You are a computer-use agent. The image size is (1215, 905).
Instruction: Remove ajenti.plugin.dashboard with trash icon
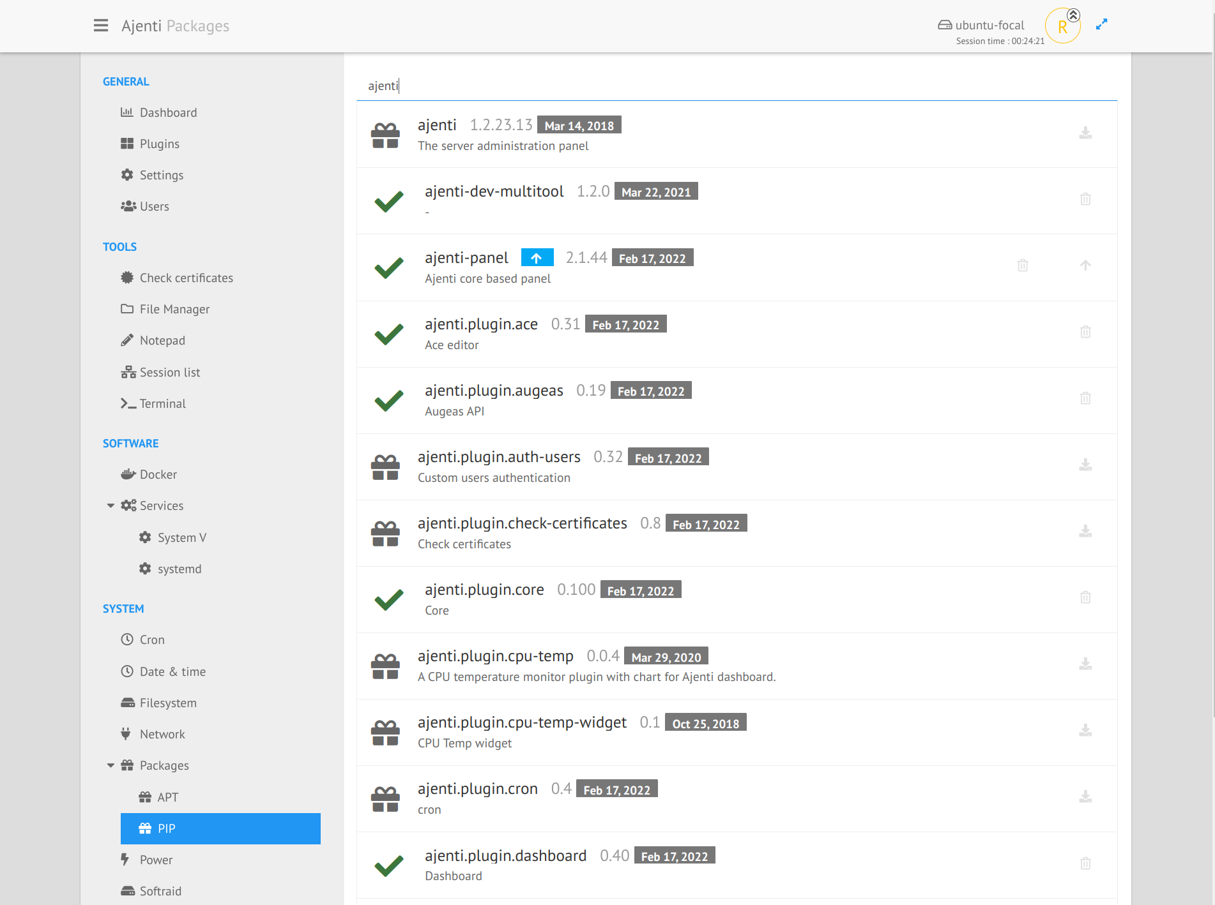coord(1085,864)
